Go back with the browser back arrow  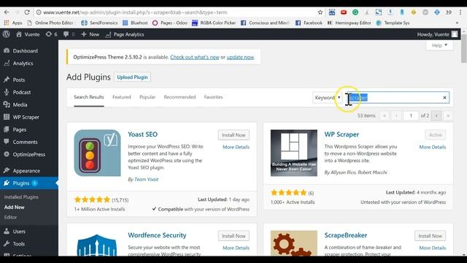click(7, 12)
